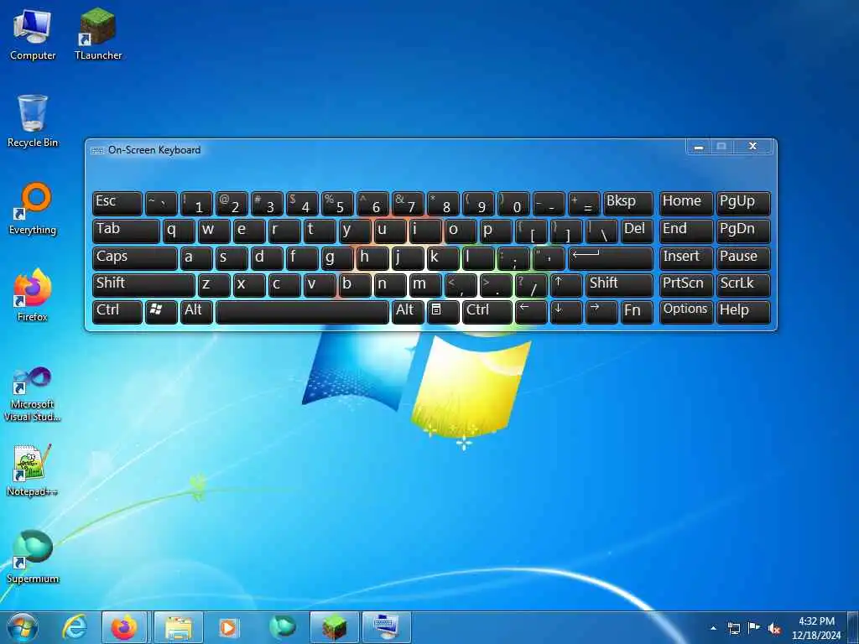Click the context menu key on keyboard

[x=443, y=312]
